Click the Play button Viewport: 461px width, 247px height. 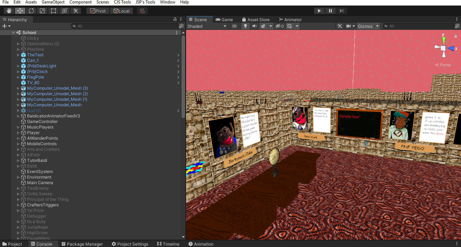319,11
